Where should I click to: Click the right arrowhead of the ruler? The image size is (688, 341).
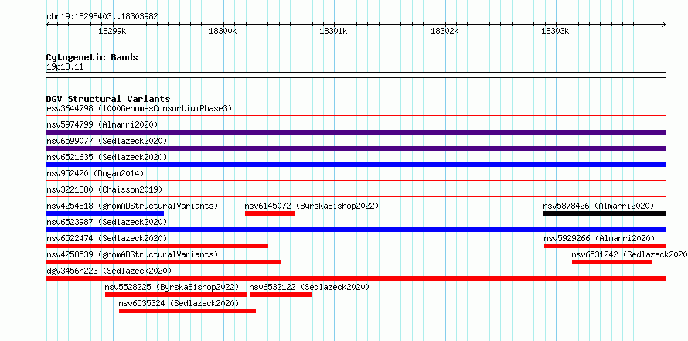point(664,24)
